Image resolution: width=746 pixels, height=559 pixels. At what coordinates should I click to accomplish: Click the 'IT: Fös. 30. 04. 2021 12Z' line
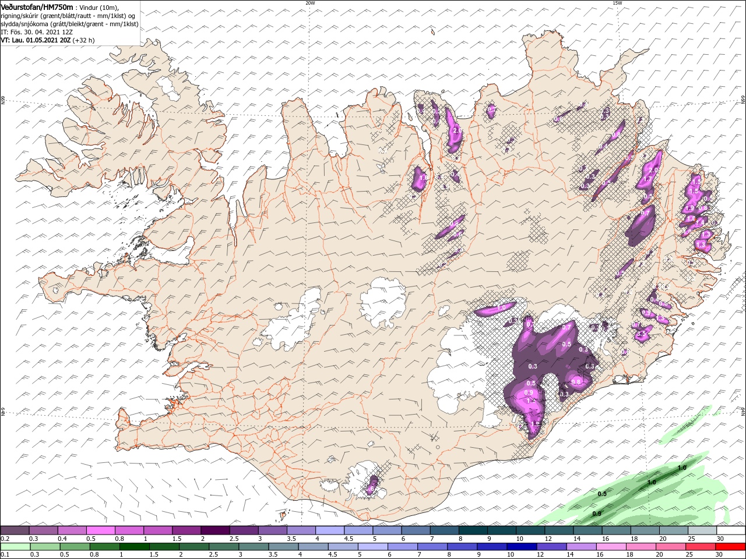point(38,32)
